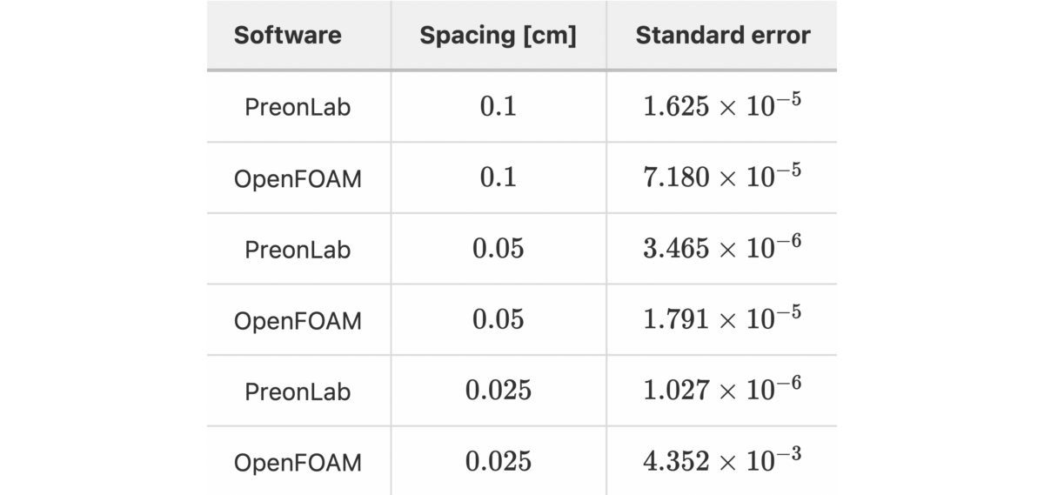The height and width of the screenshot is (495, 1044).
Task: Click the 0.025 spacing in fifth row
Action: (498, 391)
